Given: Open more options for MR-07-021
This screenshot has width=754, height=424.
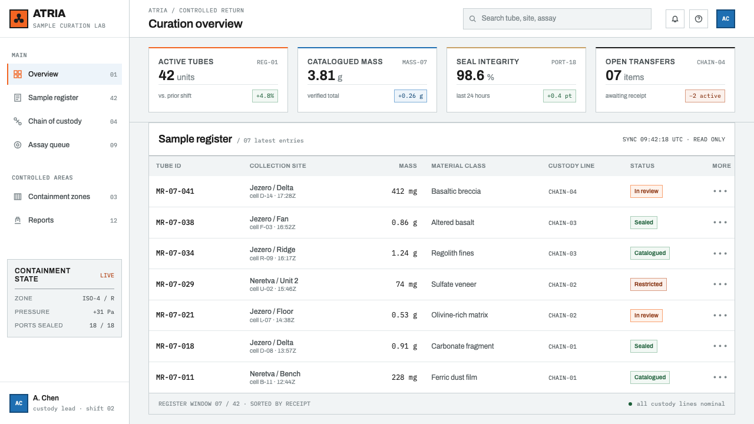Looking at the screenshot, I should 720,315.
